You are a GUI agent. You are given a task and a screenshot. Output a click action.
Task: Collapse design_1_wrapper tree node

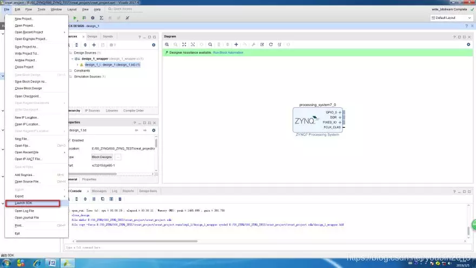tap(72, 59)
